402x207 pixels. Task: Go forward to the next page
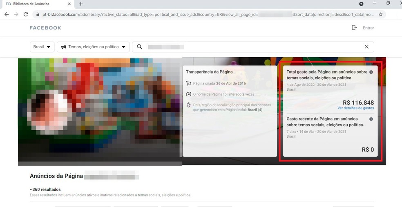point(16,14)
